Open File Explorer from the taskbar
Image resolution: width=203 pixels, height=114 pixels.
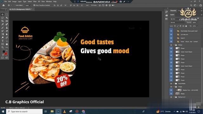[x=52, y=111]
